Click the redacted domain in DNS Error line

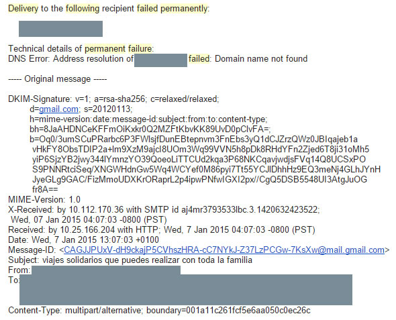click(x=160, y=60)
